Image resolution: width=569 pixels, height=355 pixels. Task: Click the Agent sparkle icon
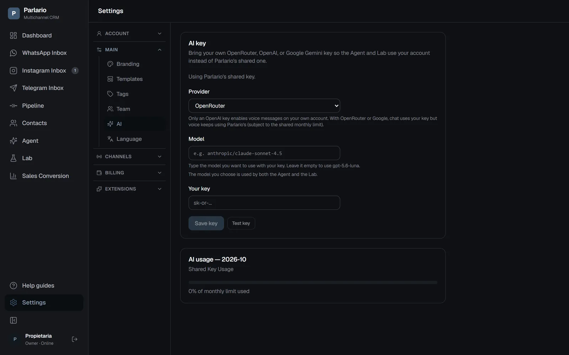(x=14, y=141)
